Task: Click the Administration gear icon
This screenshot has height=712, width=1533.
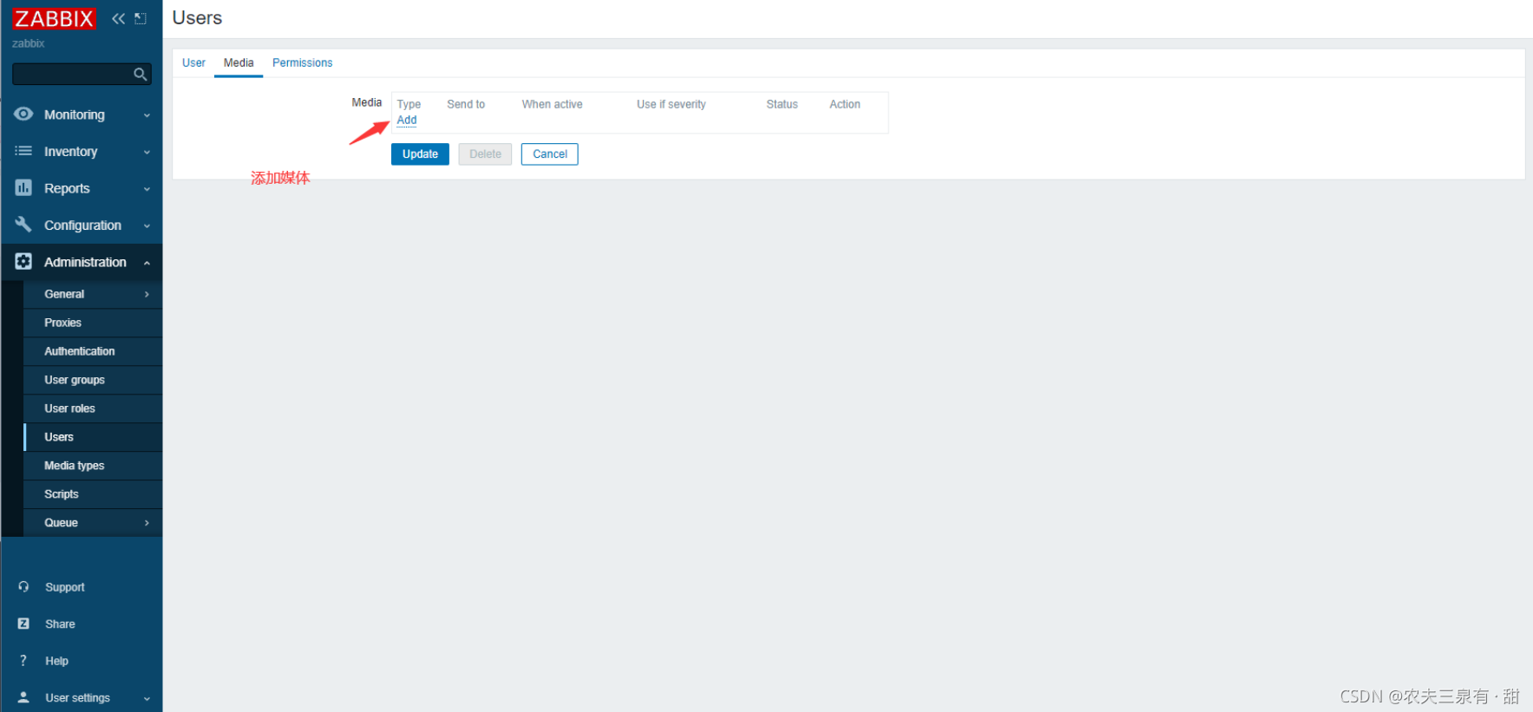Action: point(23,261)
